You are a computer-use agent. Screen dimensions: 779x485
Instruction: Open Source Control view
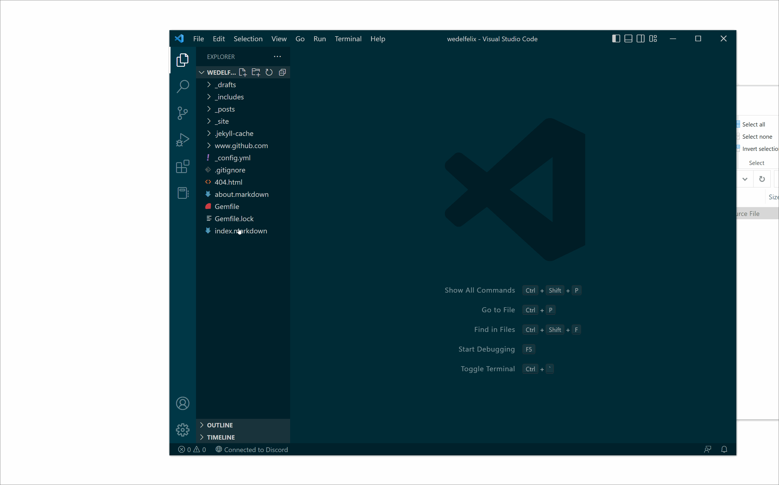coord(182,113)
